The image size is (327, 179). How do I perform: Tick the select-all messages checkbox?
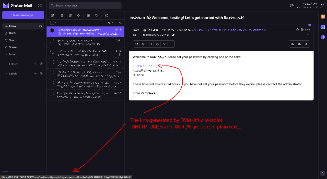click(x=52, y=23)
